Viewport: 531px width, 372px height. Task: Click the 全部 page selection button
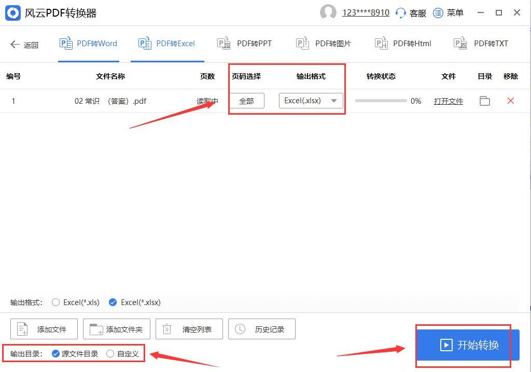click(246, 101)
